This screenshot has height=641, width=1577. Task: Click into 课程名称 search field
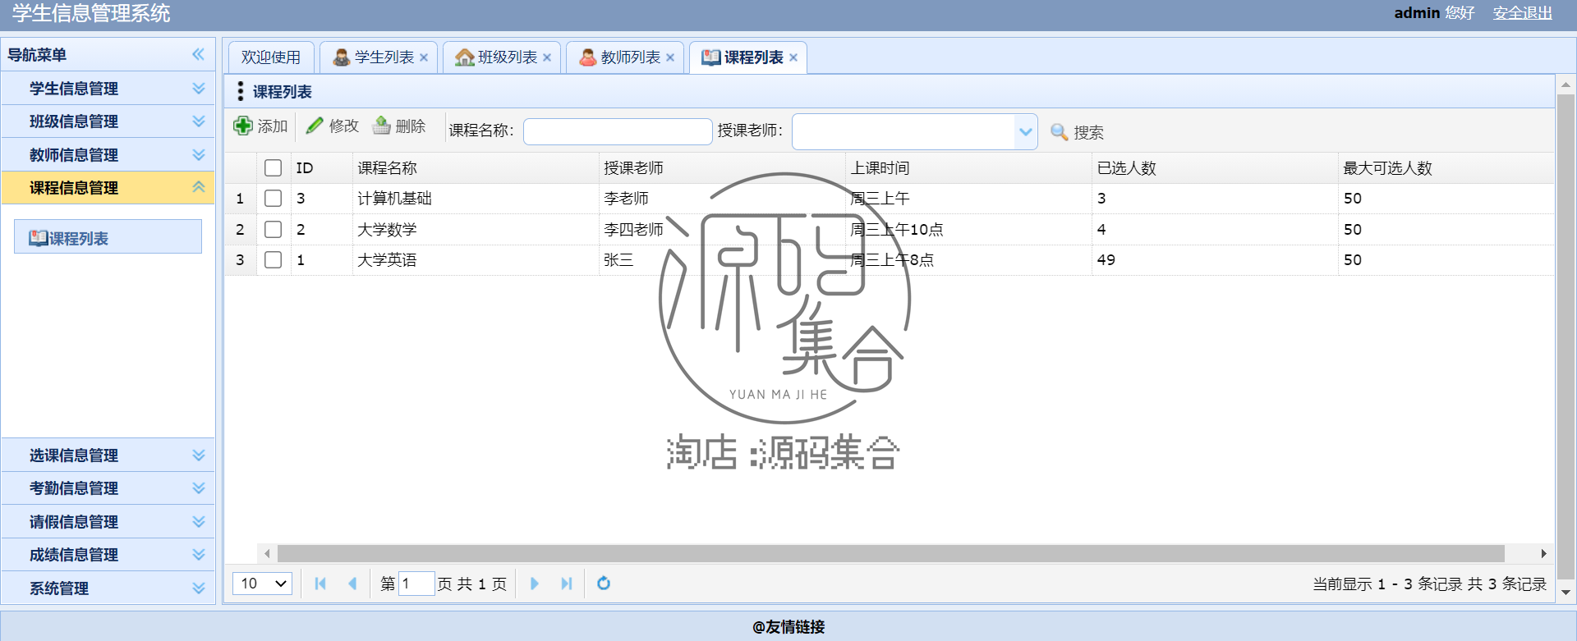tap(618, 131)
